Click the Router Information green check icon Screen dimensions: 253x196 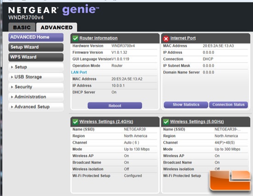[x=75, y=39]
